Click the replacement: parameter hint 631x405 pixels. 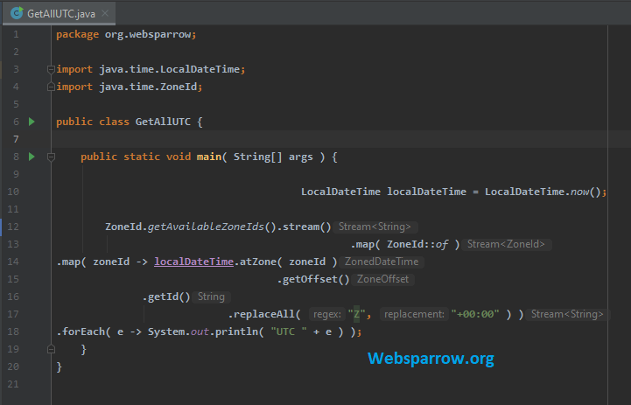(414, 314)
